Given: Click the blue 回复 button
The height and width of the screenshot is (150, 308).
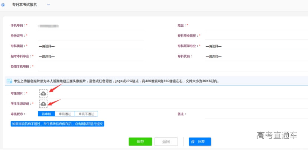Looking at the screenshot, I should 200,141.
